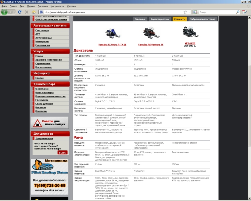Screen dimensions: 251x201
Task: Open the Статьи link
Action: click(x=40, y=78)
